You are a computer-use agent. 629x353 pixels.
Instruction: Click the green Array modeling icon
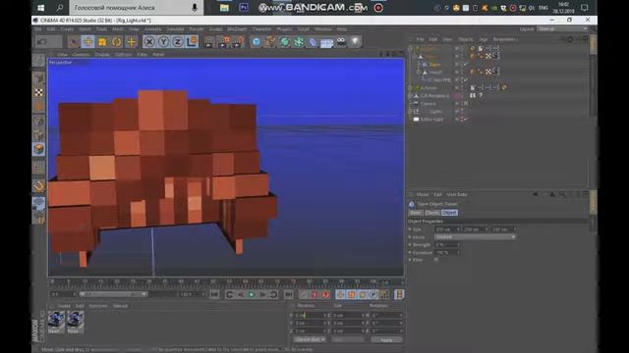(299, 41)
